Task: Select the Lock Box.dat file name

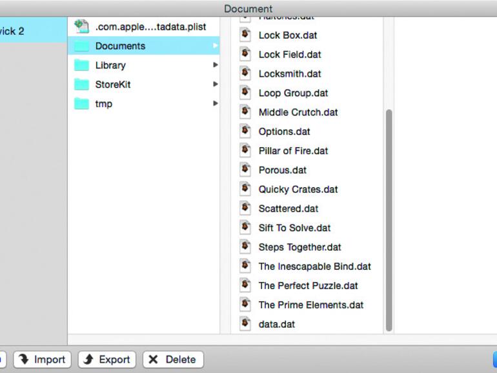Action: pyautogui.click(x=288, y=35)
